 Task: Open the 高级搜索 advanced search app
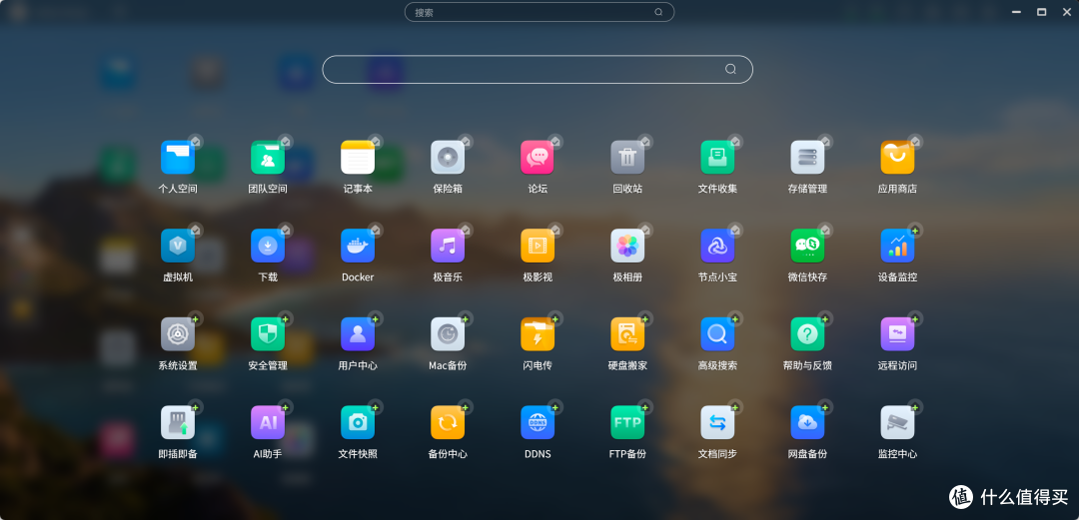[x=717, y=334]
